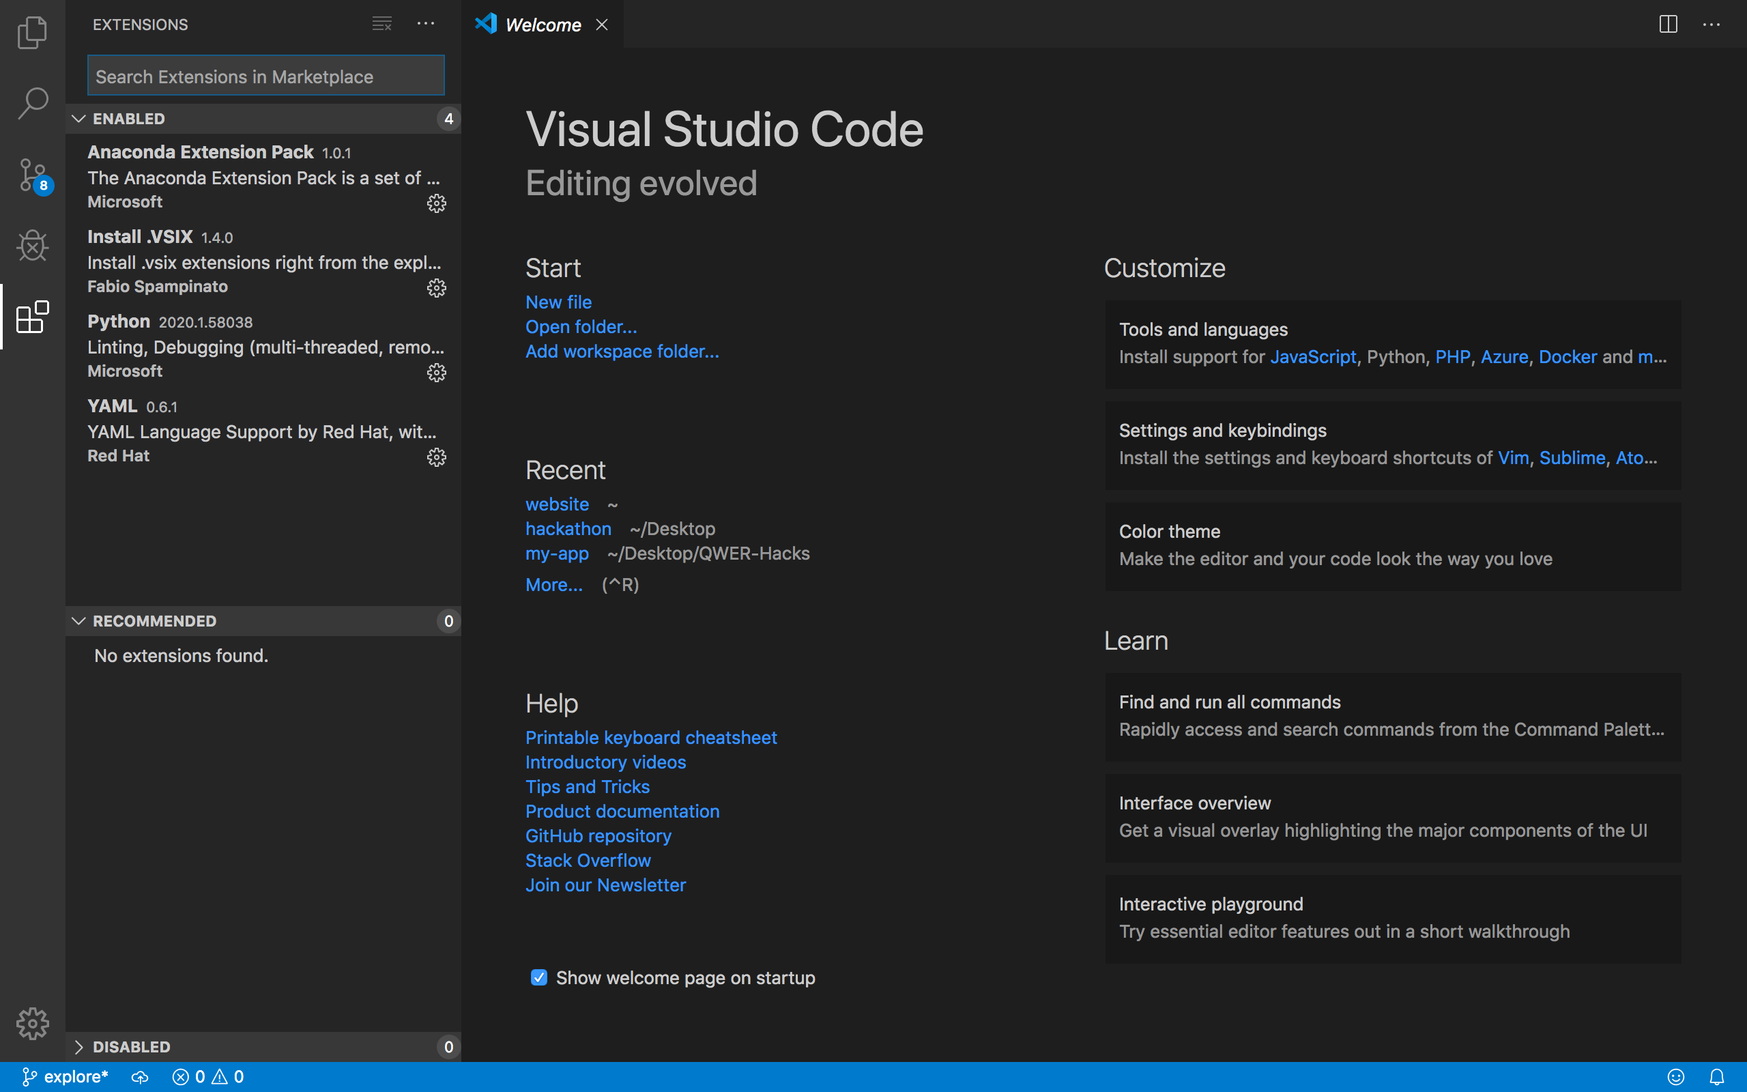
Task: Open the Color theme card
Action: coord(1393,546)
